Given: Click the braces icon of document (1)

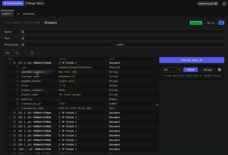Looking at the screenshot, I should 15,63.
